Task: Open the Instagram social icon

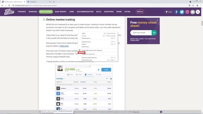Action: tap(187, 12)
